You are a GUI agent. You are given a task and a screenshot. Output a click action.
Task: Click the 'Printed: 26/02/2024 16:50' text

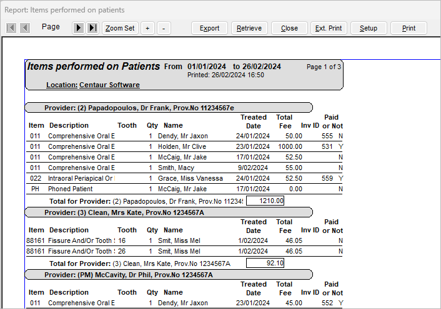pyautogui.click(x=225, y=75)
